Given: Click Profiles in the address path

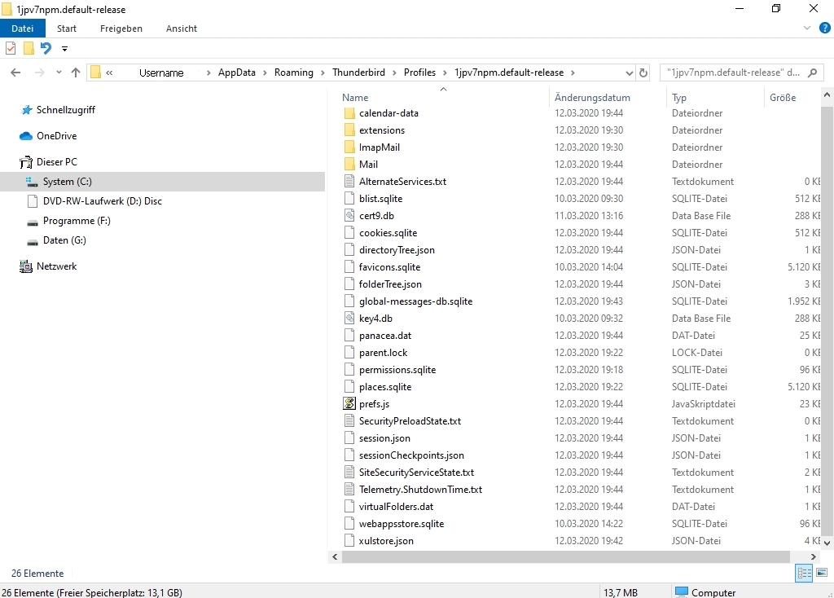Looking at the screenshot, I should tap(419, 73).
